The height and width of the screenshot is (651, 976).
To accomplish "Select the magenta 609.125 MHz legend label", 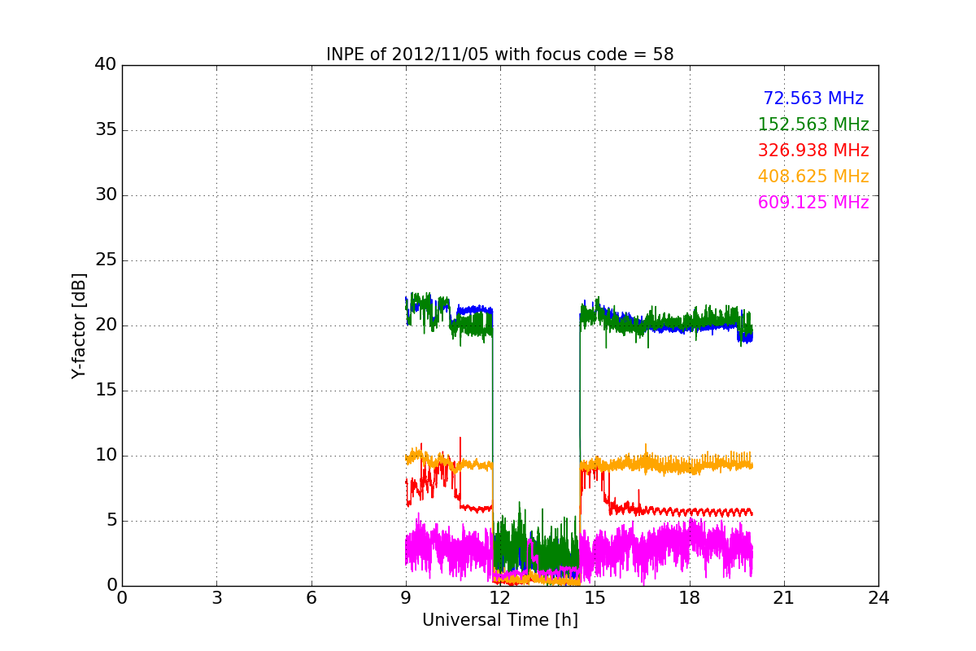I will point(813,203).
